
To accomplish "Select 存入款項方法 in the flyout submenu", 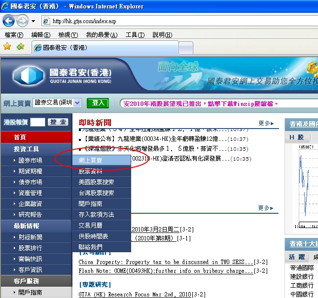I will [102, 215].
